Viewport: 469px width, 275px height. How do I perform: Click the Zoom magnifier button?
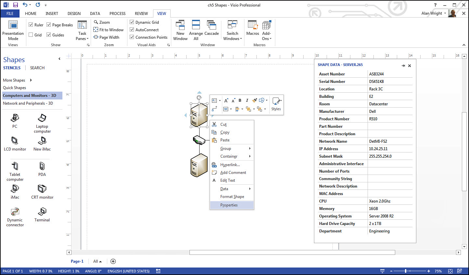tap(102, 22)
